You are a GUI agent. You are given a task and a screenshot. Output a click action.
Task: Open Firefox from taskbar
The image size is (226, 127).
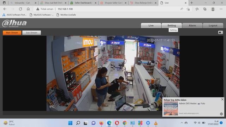tap(101, 123)
